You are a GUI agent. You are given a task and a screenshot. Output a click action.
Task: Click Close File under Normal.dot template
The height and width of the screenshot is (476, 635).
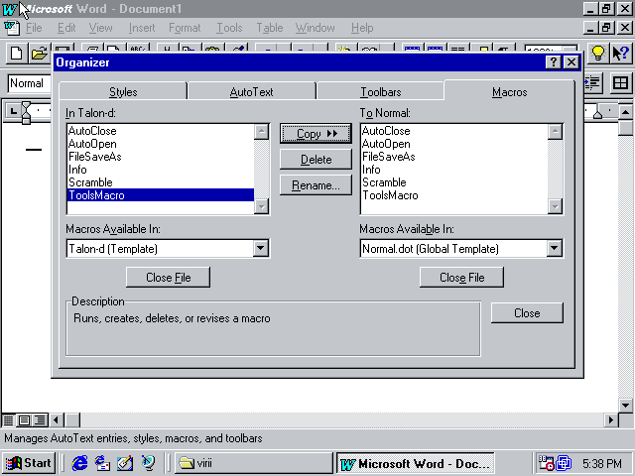[x=461, y=278]
